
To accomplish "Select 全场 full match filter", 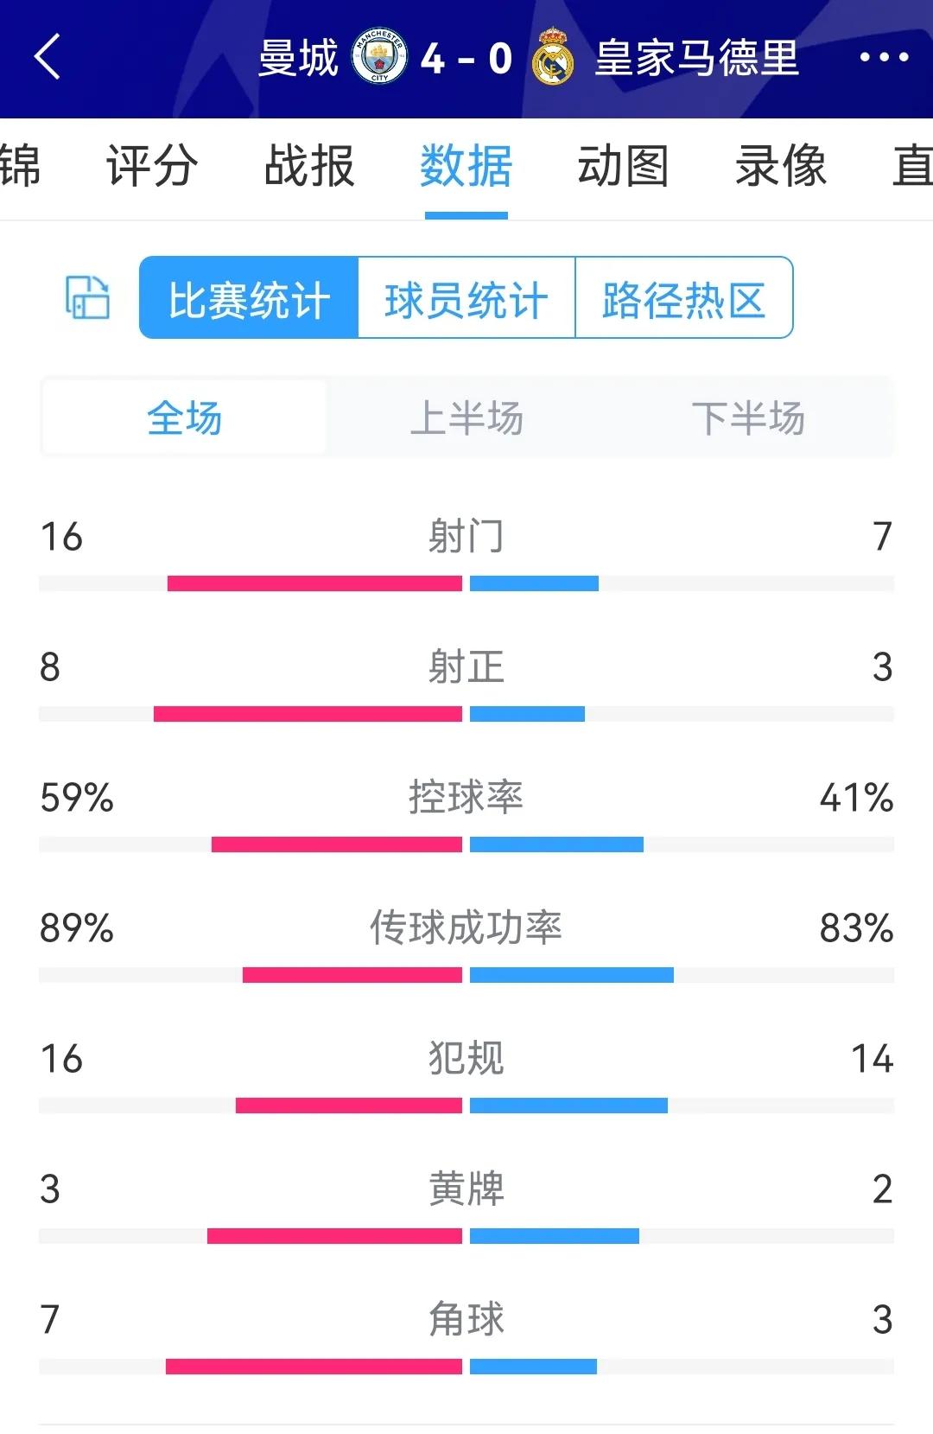I will 184,418.
